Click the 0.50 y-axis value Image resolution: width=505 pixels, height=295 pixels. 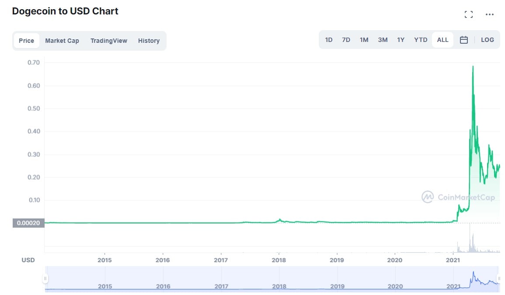pos(34,108)
